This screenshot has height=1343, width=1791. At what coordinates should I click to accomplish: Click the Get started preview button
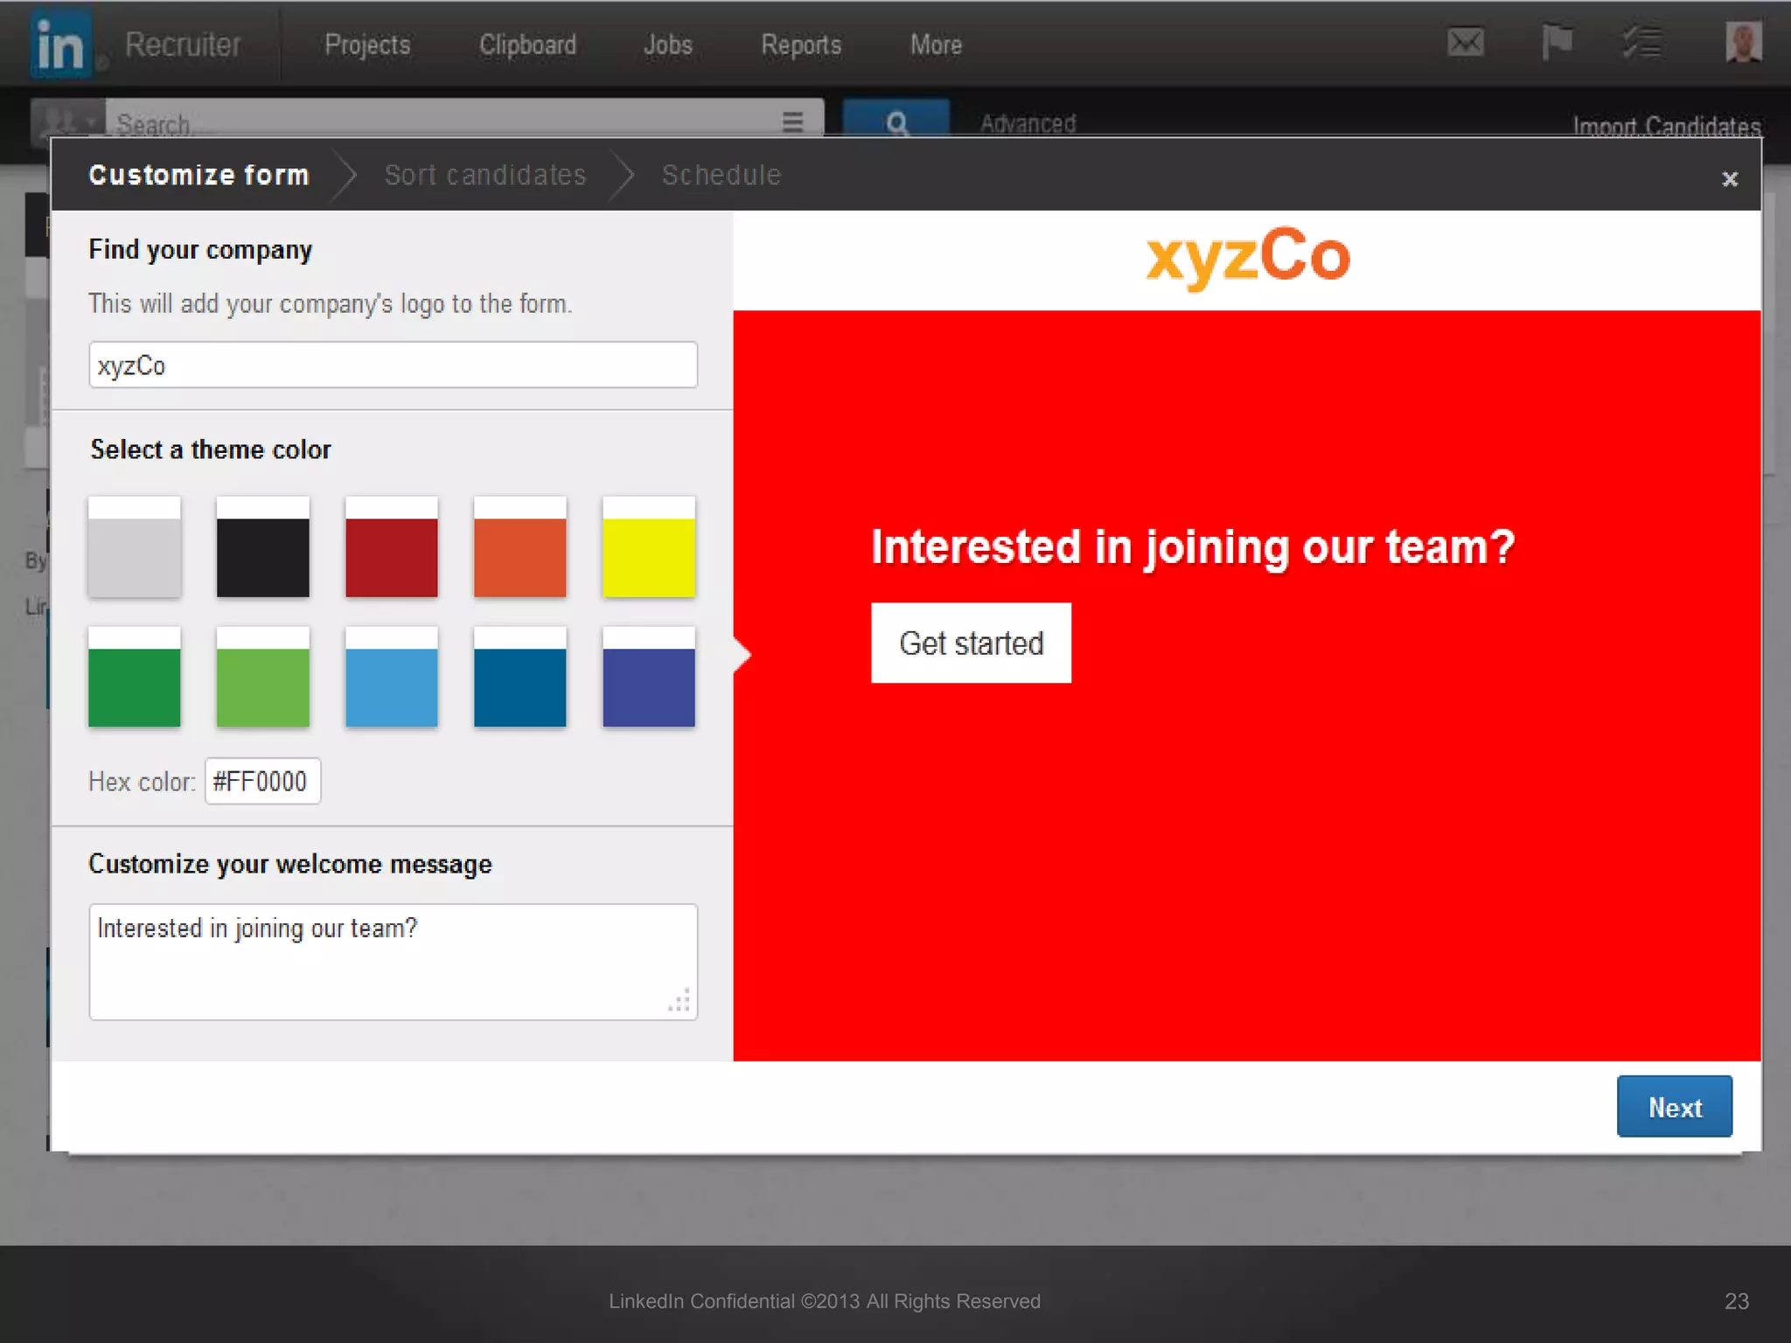tap(971, 643)
